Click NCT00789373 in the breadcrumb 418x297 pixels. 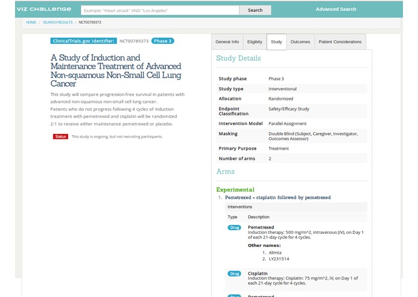(90, 22)
